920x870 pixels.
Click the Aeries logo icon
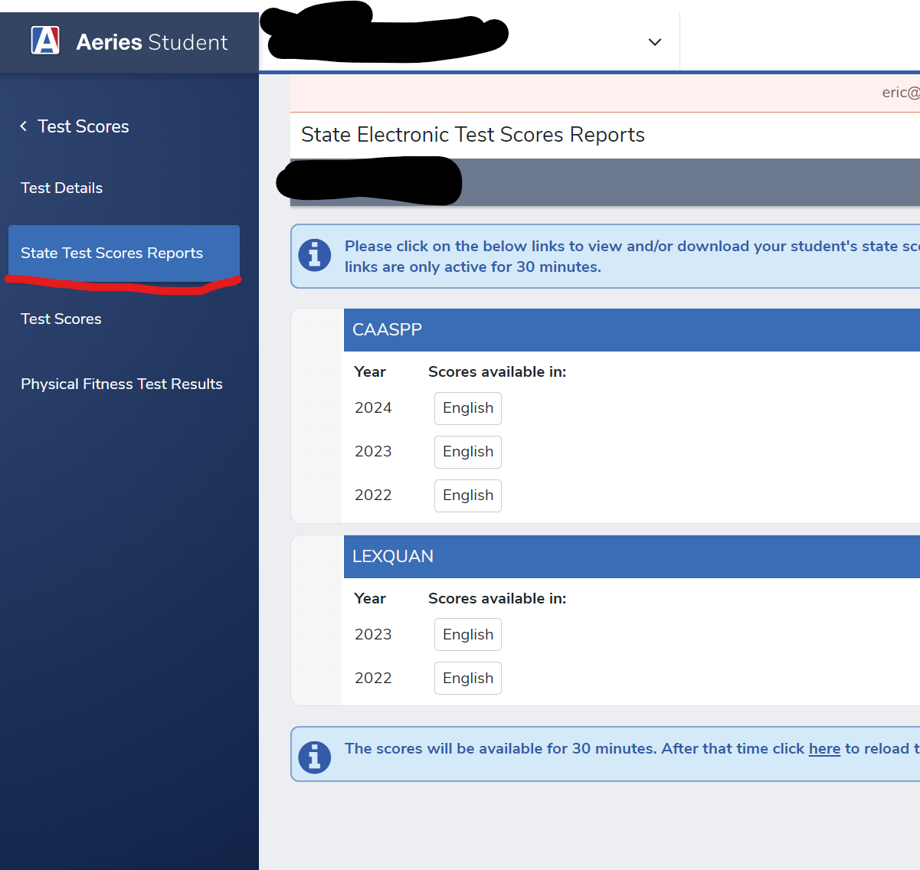pyautogui.click(x=45, y=41)
